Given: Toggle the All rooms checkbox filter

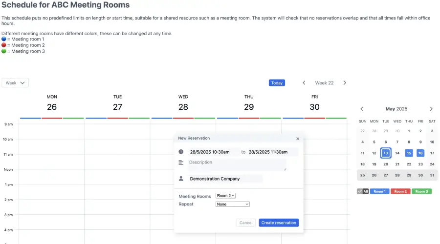Looking at the screenshot, I should click(x=363, y=191).
